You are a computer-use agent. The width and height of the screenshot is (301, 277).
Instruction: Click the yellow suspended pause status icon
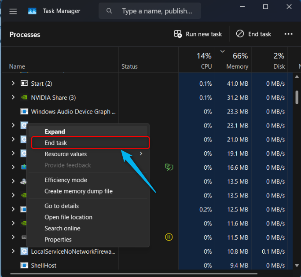point(169,237)
